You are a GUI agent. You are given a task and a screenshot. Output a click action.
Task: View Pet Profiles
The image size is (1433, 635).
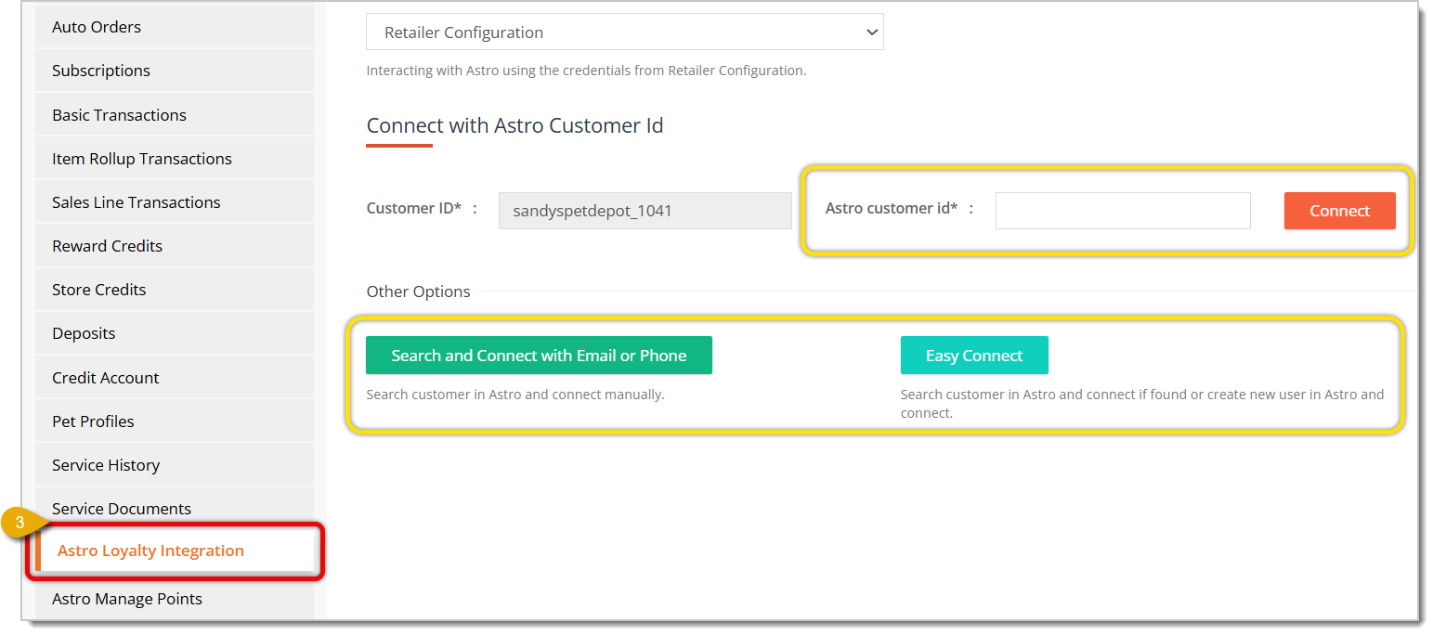pyautogui.click(x=175, y=421)
